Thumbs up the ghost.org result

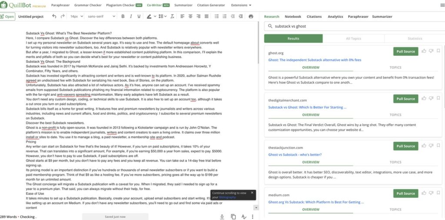coord(424,51)
